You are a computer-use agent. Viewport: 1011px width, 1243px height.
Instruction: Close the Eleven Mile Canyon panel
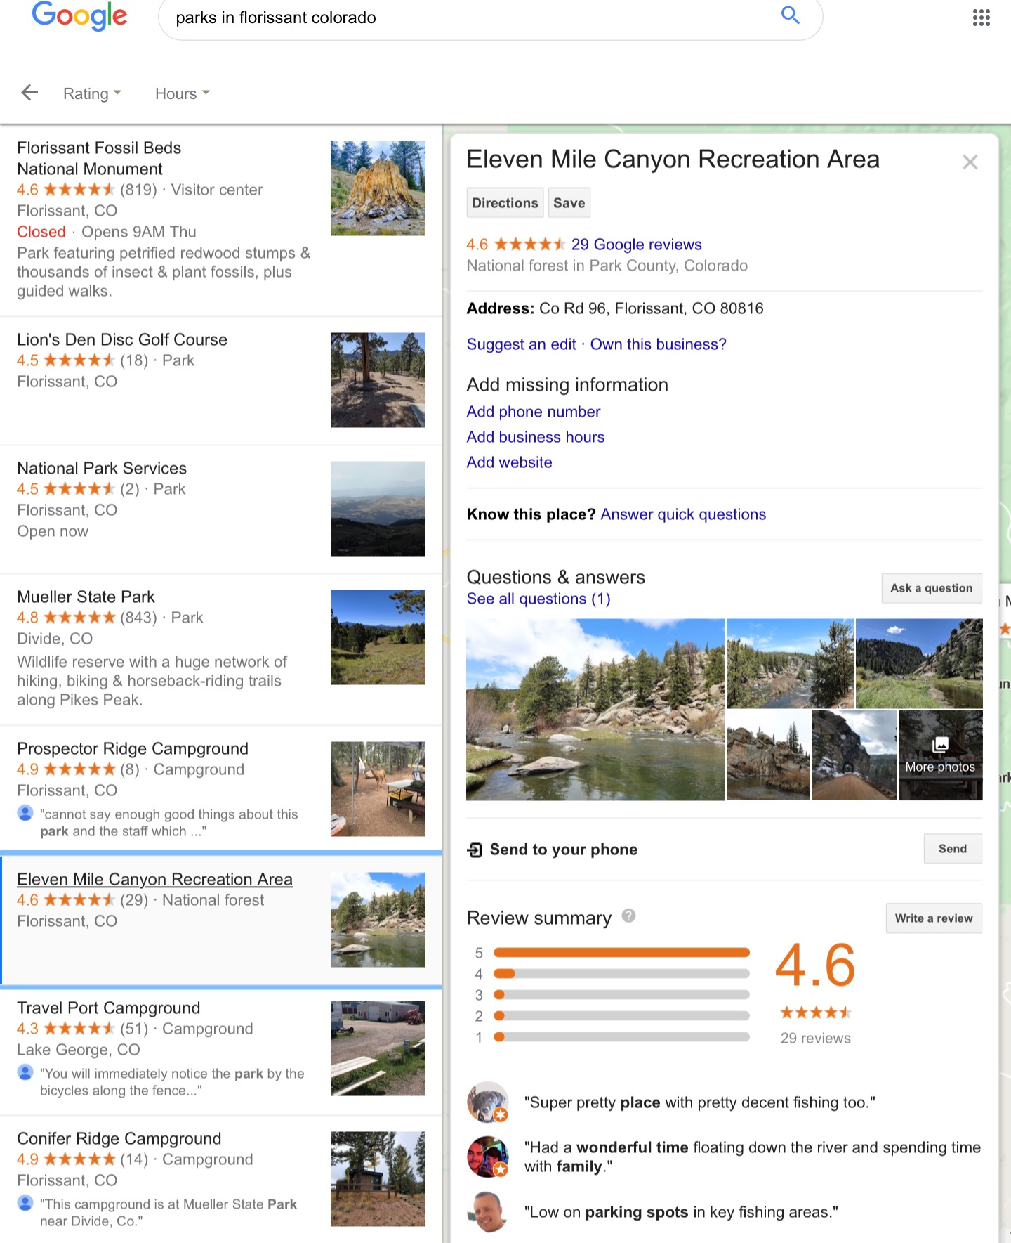970,162
